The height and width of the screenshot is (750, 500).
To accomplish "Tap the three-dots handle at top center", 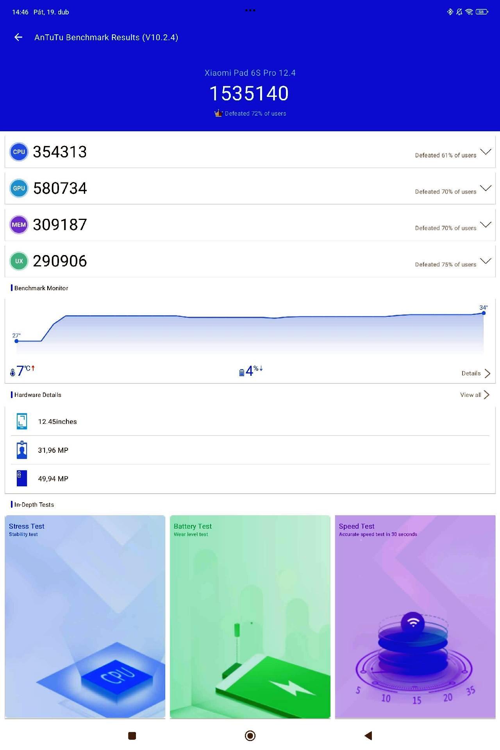I will coord(250,11).
